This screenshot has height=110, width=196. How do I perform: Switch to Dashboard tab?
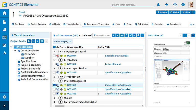click(x=18, y=24)
